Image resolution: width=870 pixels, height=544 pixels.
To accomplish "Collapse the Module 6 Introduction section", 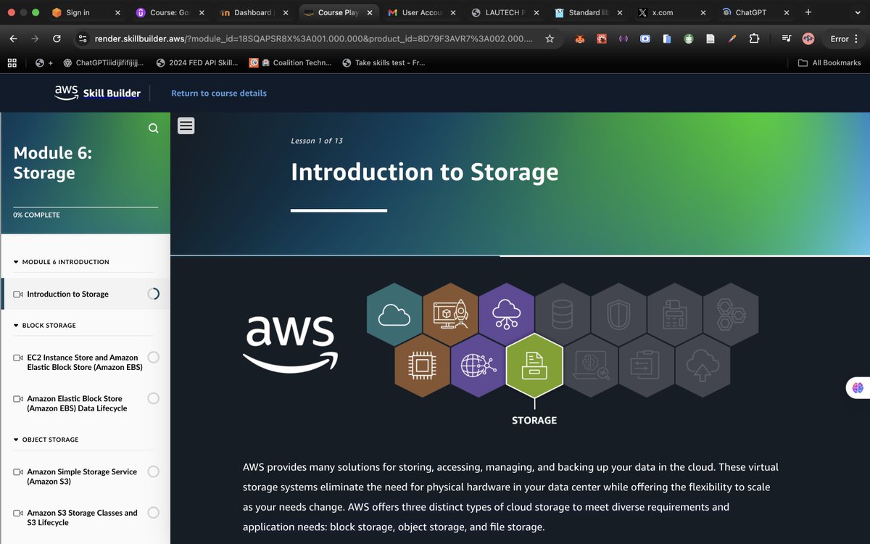I will (62, 262).
